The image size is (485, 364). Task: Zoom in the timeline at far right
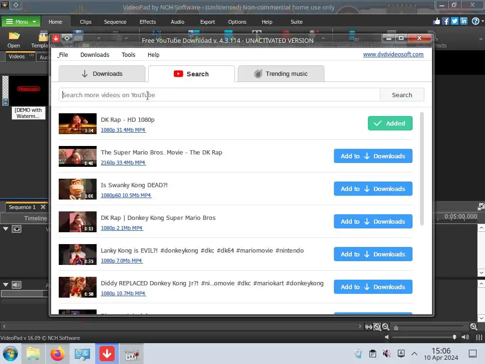pos(474,327)
